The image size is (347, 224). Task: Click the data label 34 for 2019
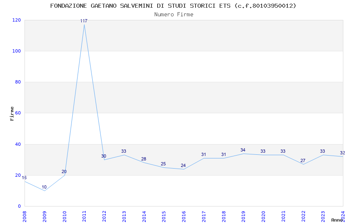[243, 150]
